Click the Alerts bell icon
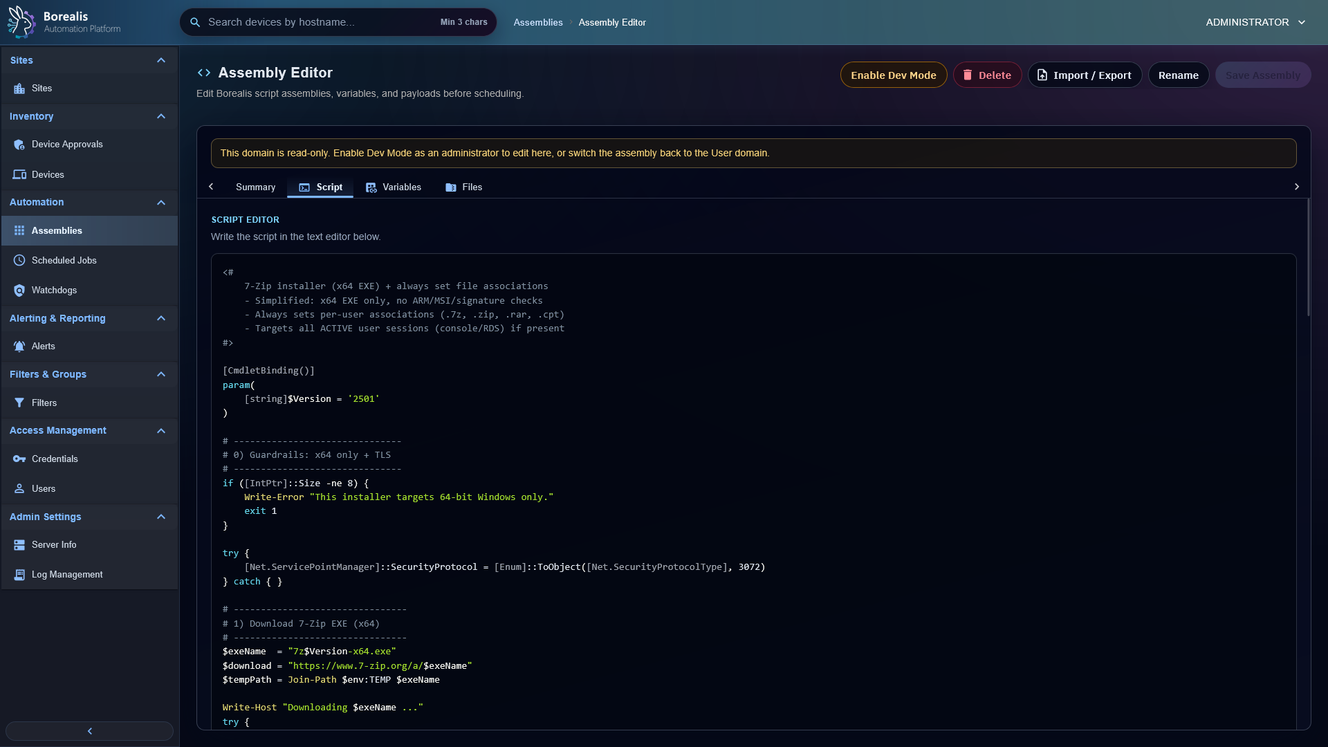 (19, 347)
